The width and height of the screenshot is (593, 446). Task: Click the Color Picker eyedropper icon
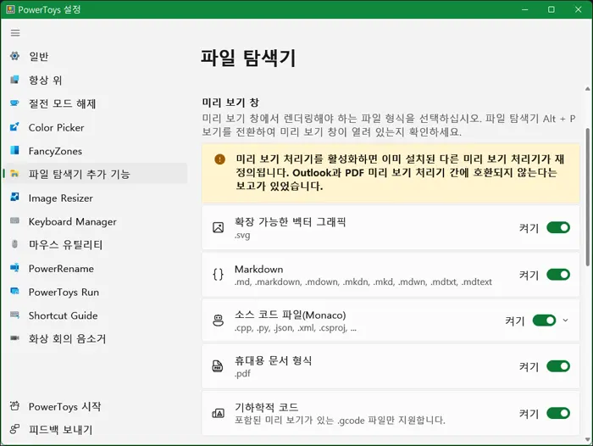[x=14, y=127]
